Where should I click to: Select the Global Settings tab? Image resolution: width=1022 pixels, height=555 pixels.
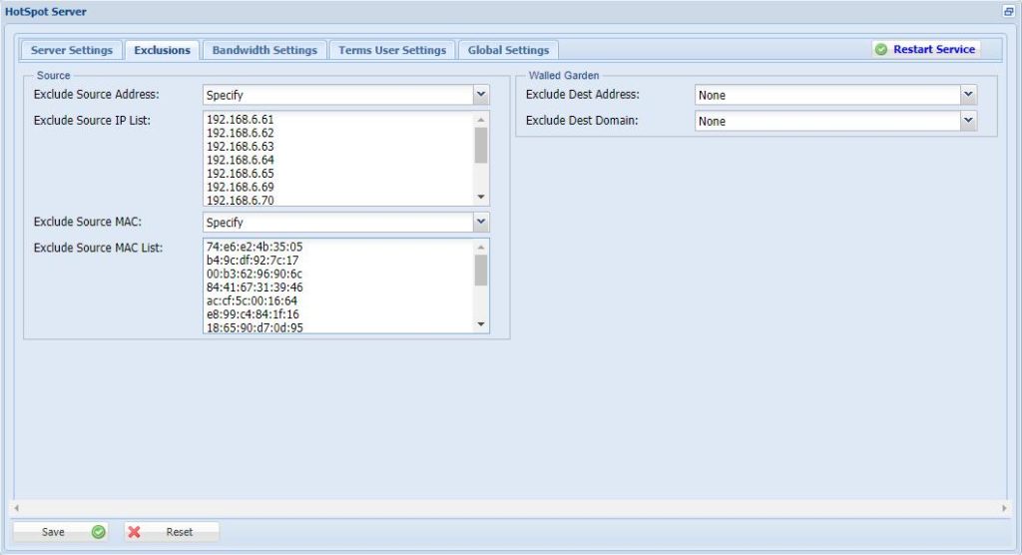pos(508,50)
